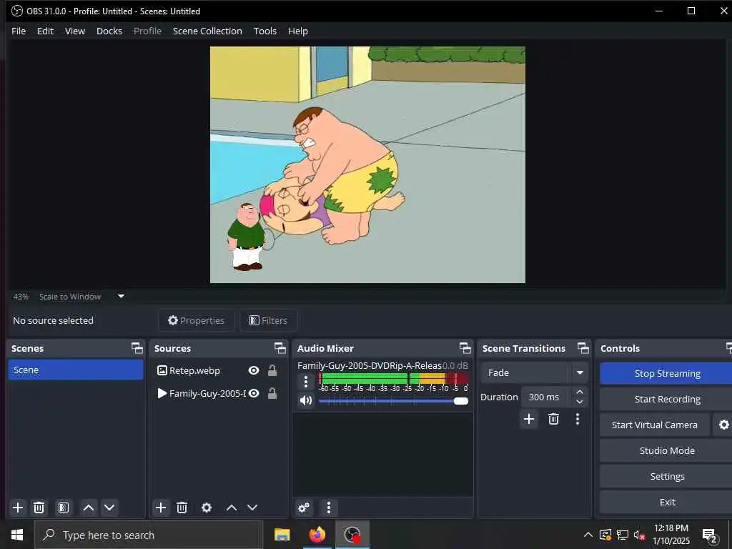
Task: Select the Scene item in Scenes list
Action: point(76,370)
